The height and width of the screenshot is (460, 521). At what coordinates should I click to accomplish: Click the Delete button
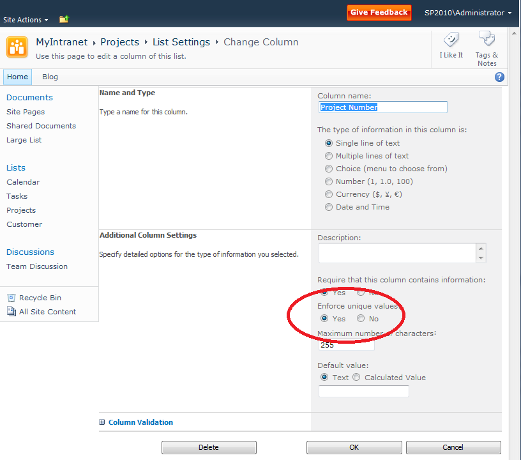(x=209, y=447)
